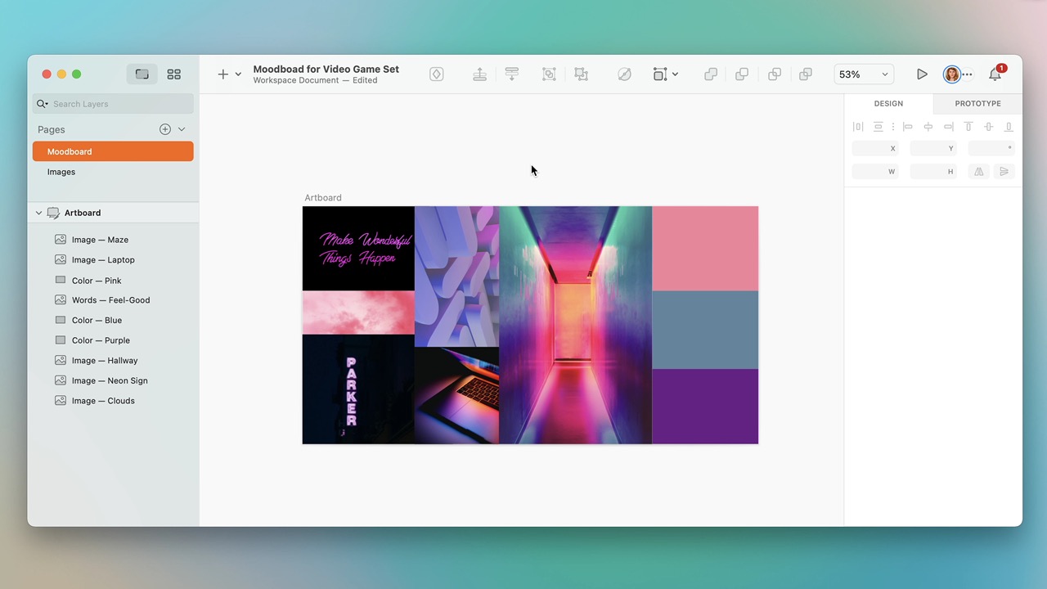Select the Images page

coord(113,172)
